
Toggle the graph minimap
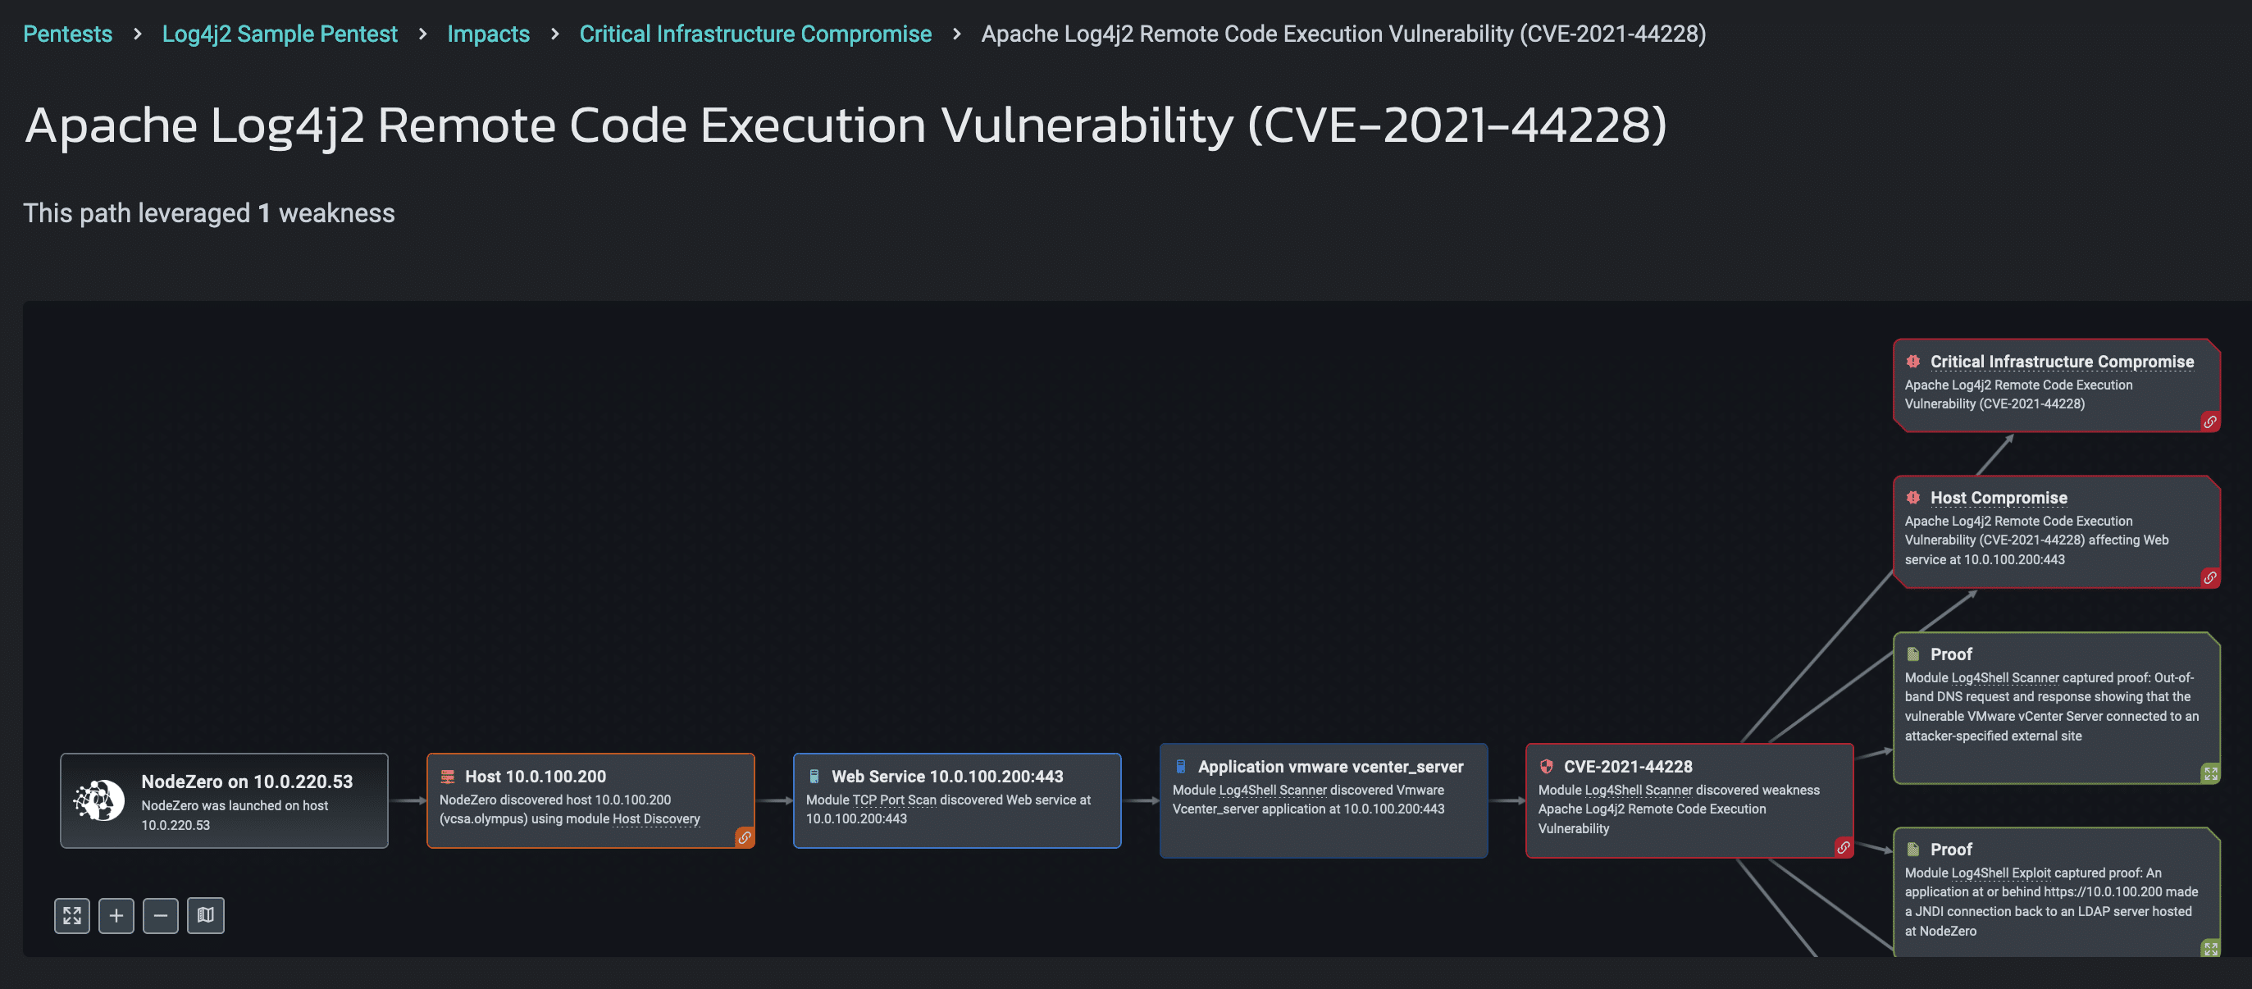point(206,915)
